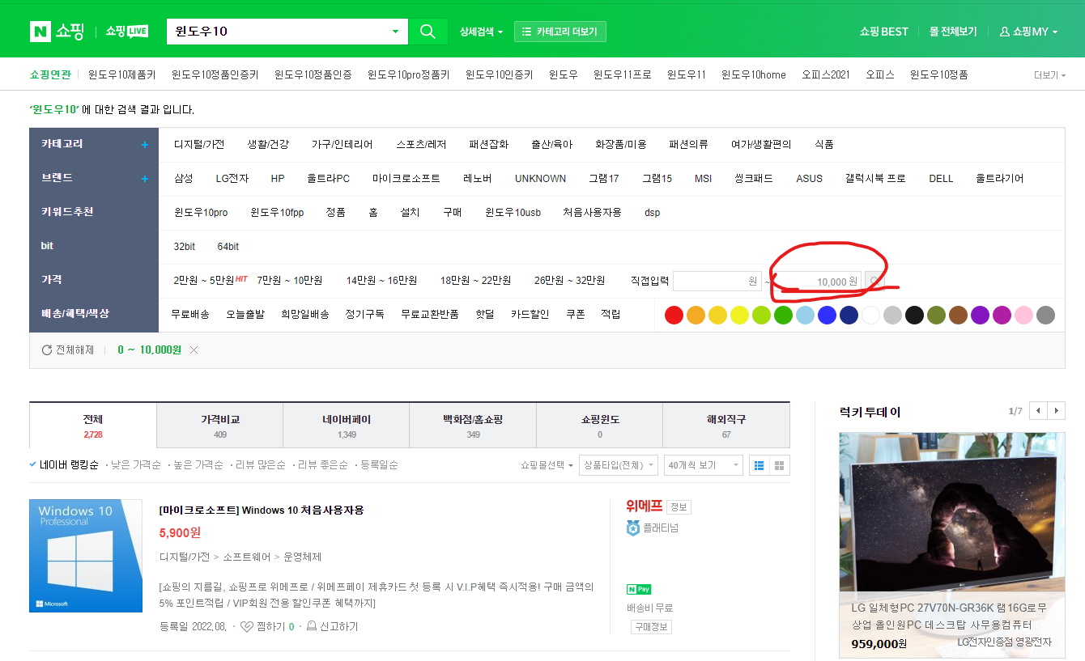
Task: Go to previous 럭키투데이 item
Action: pos(1038,411)
